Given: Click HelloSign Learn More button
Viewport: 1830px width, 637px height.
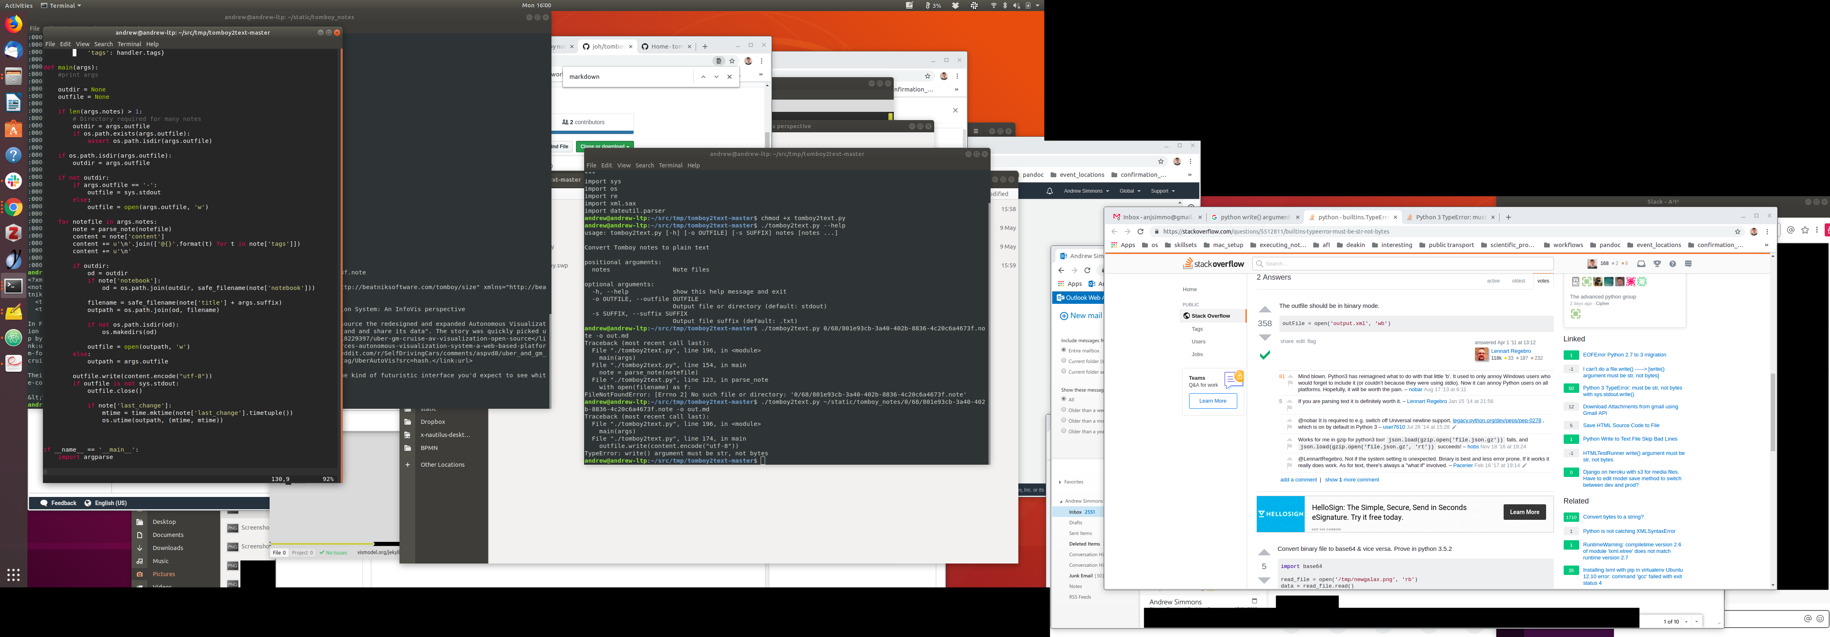Looking at the screenshot, I should [1524, 512].
